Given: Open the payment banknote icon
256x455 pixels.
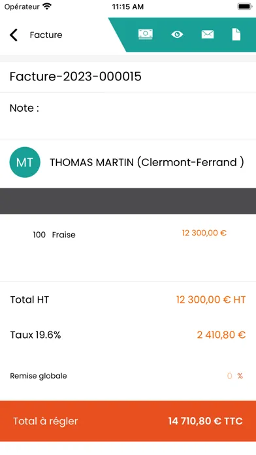Looking at the screenshot, I should click(x=146, y=35).
